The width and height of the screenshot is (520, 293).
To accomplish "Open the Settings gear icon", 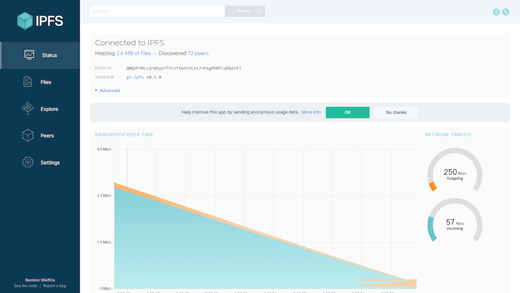I will (x=28, y=162).
